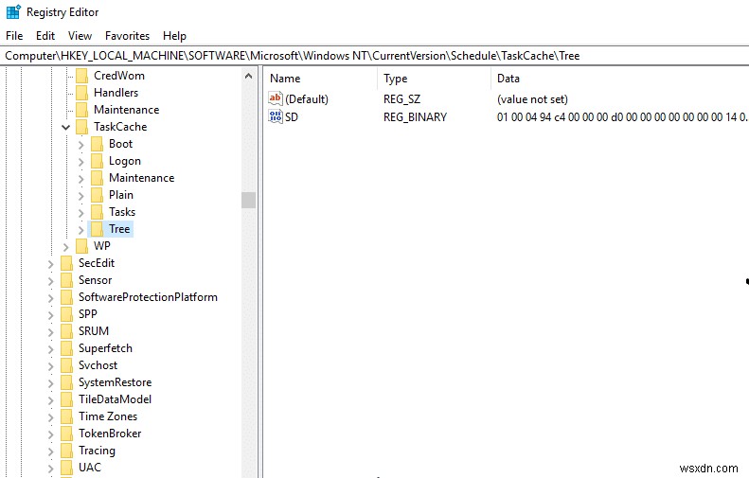Screen dimensions: 749x478
Task: Click the Handlers folder icon
Action: (82, 93)
